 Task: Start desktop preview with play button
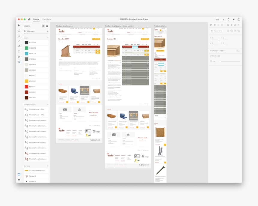(x=234, y=19)
